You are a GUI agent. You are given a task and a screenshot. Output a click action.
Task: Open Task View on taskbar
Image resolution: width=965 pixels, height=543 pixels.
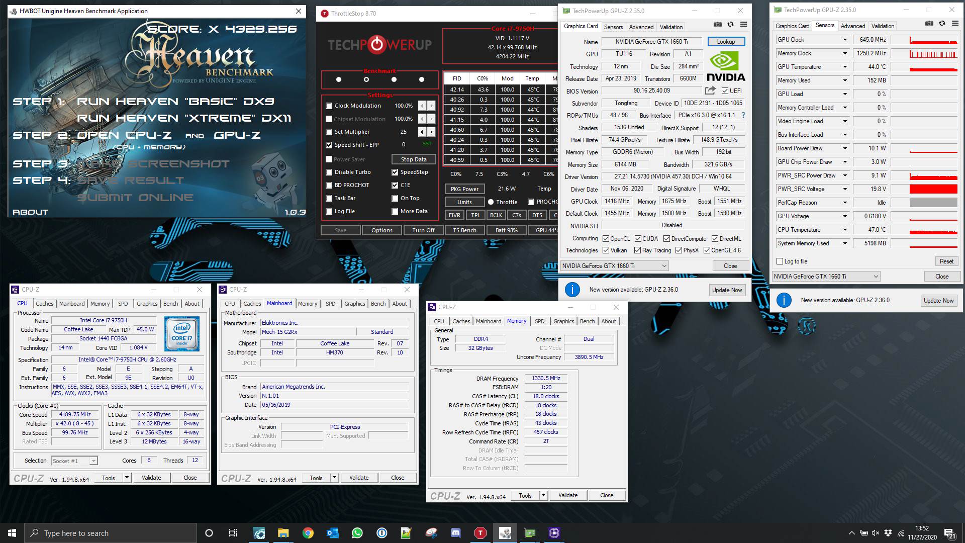click(x=233, y=533)
